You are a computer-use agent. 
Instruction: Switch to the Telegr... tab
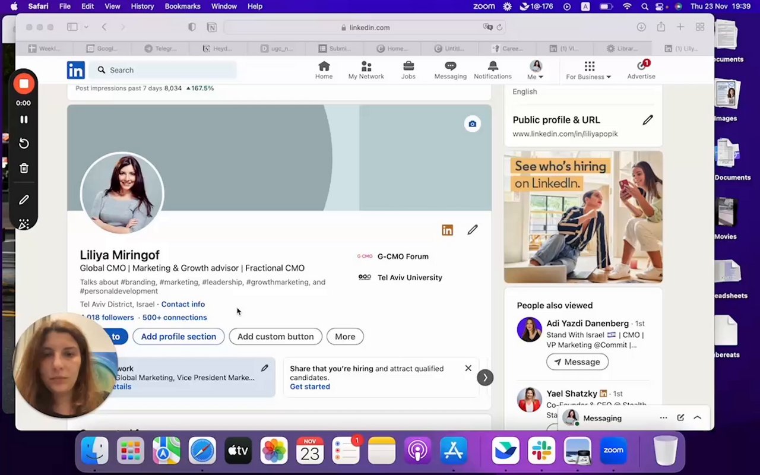click(161, 49)
